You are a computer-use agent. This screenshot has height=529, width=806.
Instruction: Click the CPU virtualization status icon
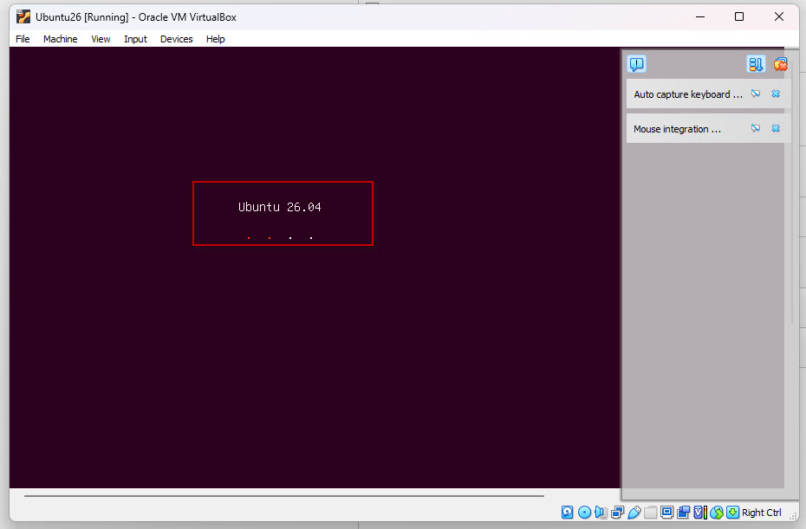coord(700,512)
